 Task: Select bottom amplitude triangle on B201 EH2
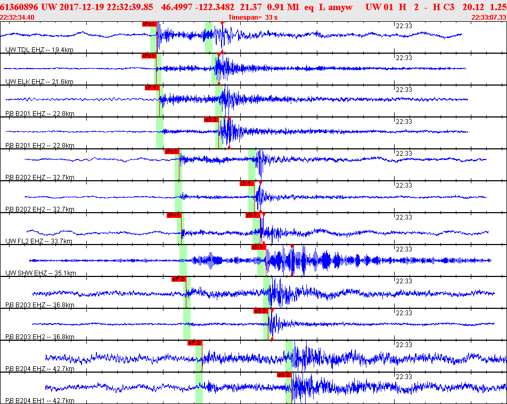coord(229,147)
